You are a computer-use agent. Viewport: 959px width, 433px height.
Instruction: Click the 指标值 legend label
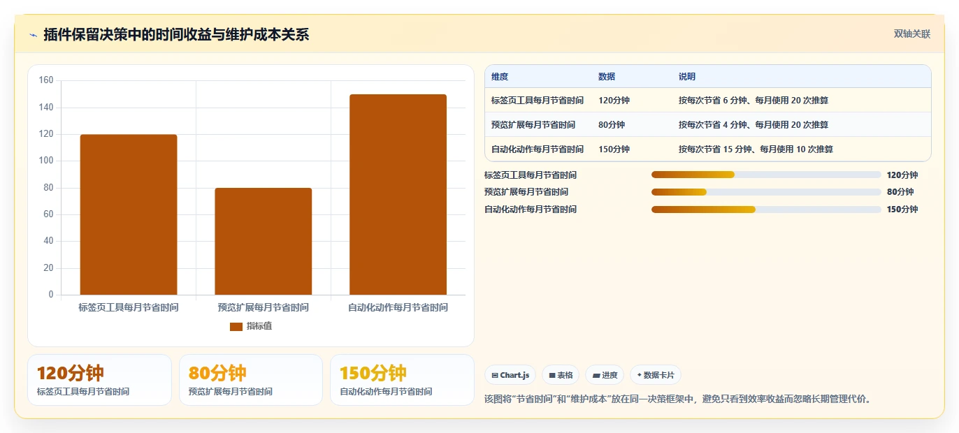[x=259, y=326]
